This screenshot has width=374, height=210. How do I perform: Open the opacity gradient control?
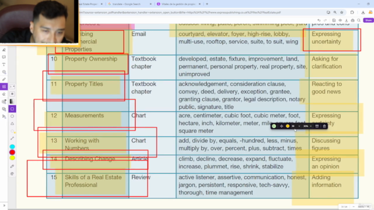click(12, 101)
